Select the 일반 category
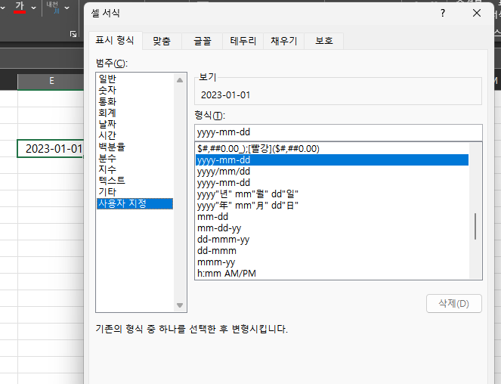501x384 pixels. click(x=135, y=79)
